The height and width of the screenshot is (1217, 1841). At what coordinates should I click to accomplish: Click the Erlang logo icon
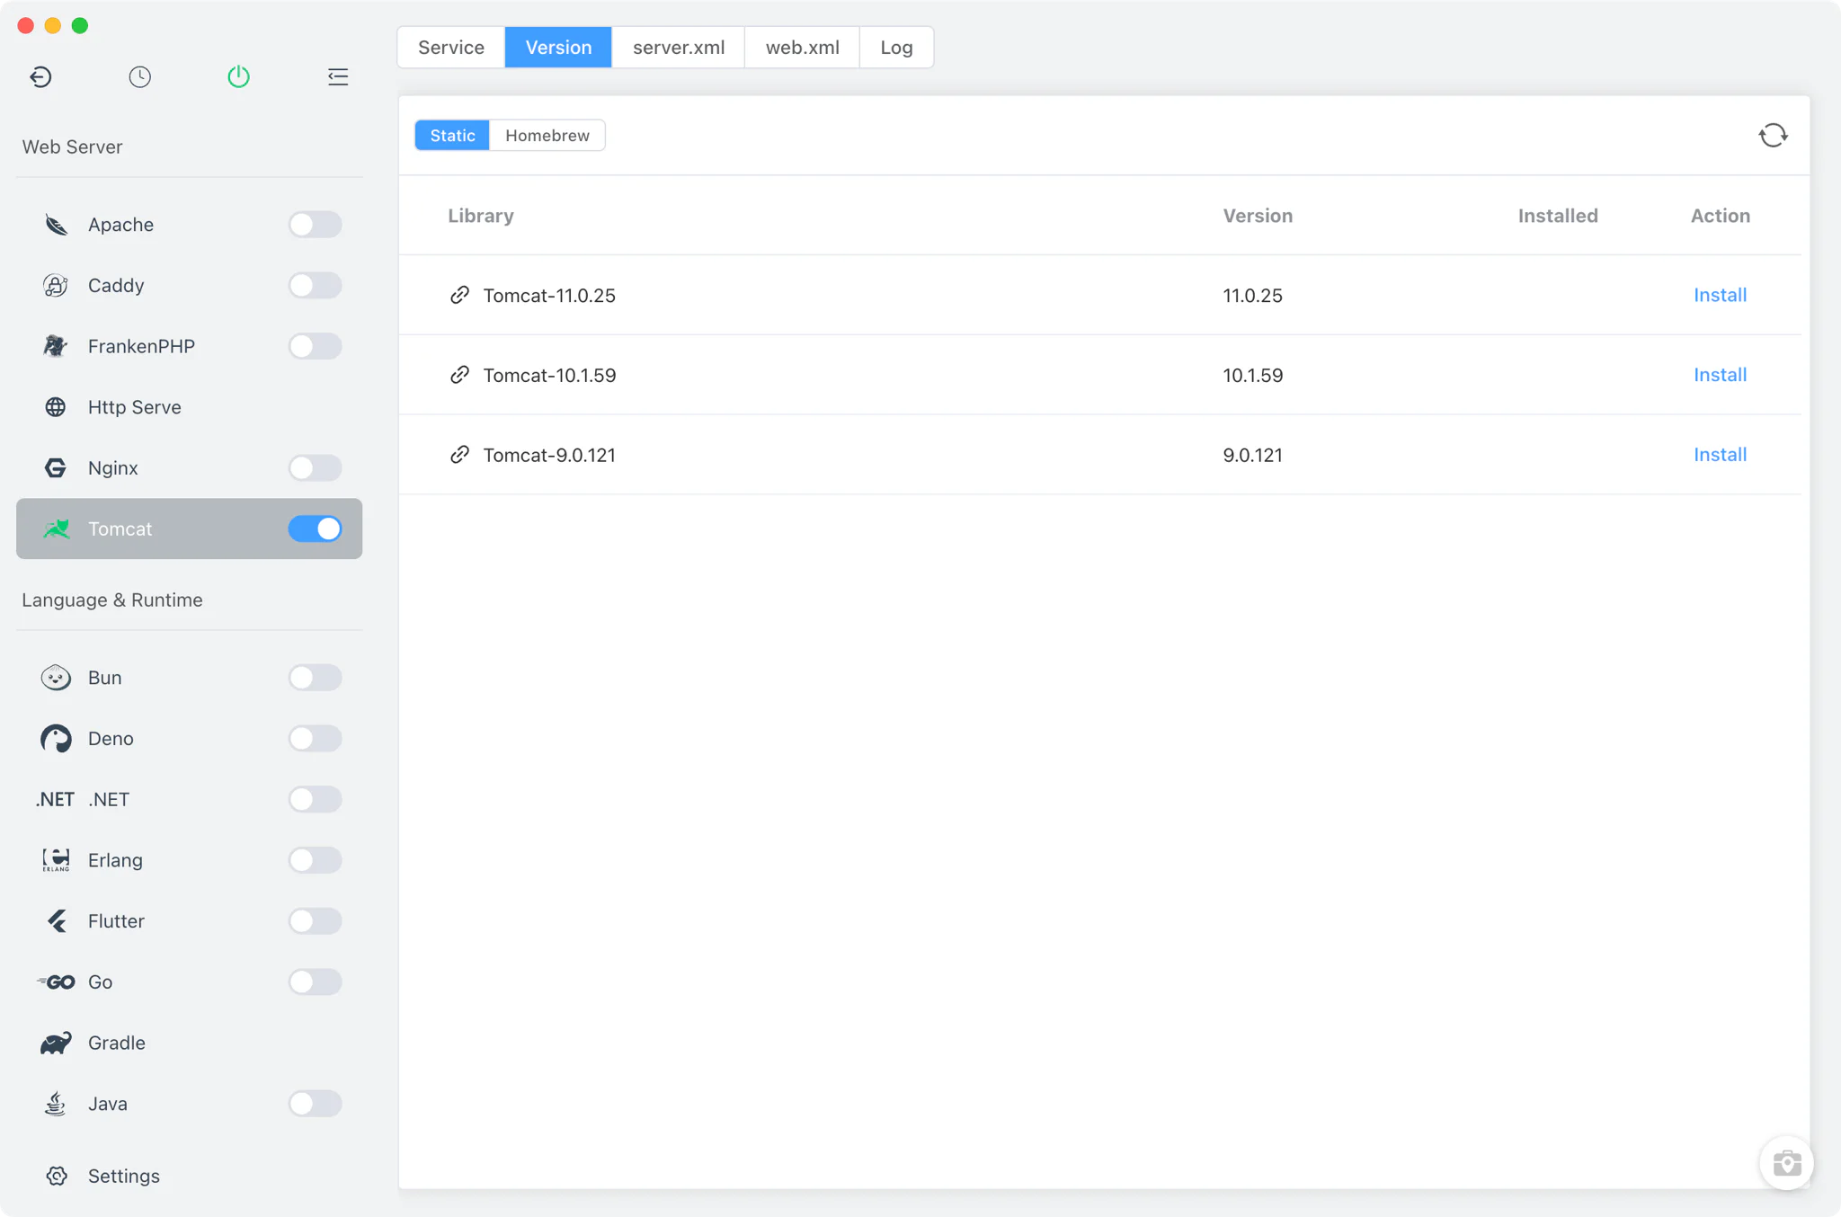pyautogui.click(x=56, y=860)
